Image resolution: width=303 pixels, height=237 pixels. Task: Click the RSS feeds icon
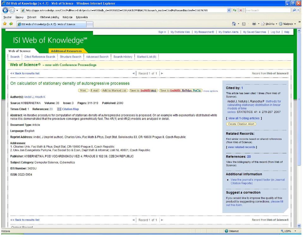[x=244, y=24]
